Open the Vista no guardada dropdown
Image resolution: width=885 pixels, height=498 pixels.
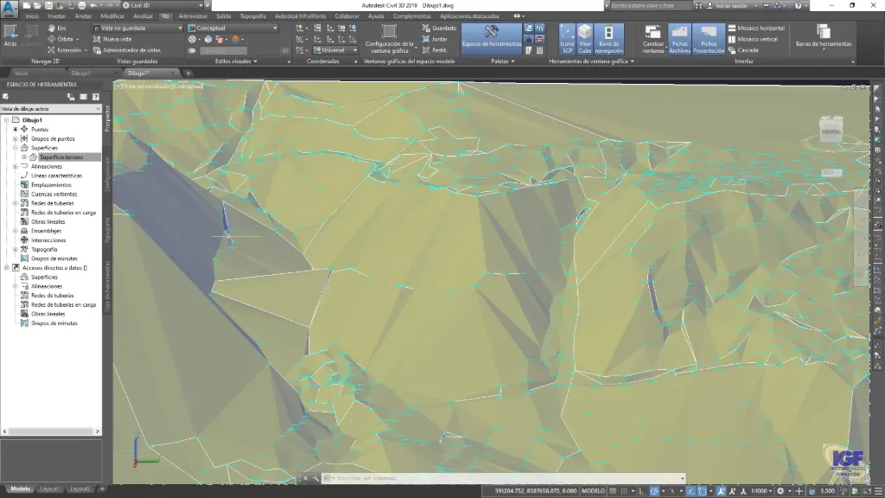[137, 28]
